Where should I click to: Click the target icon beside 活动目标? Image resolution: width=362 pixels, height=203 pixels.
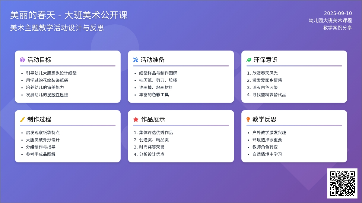(x=22, y=60)
